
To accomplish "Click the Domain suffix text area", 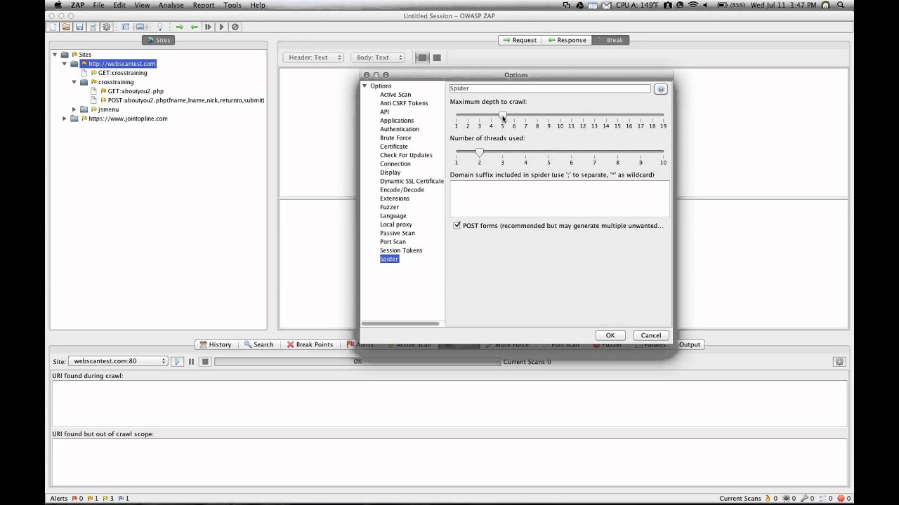I will click(560, 198).
